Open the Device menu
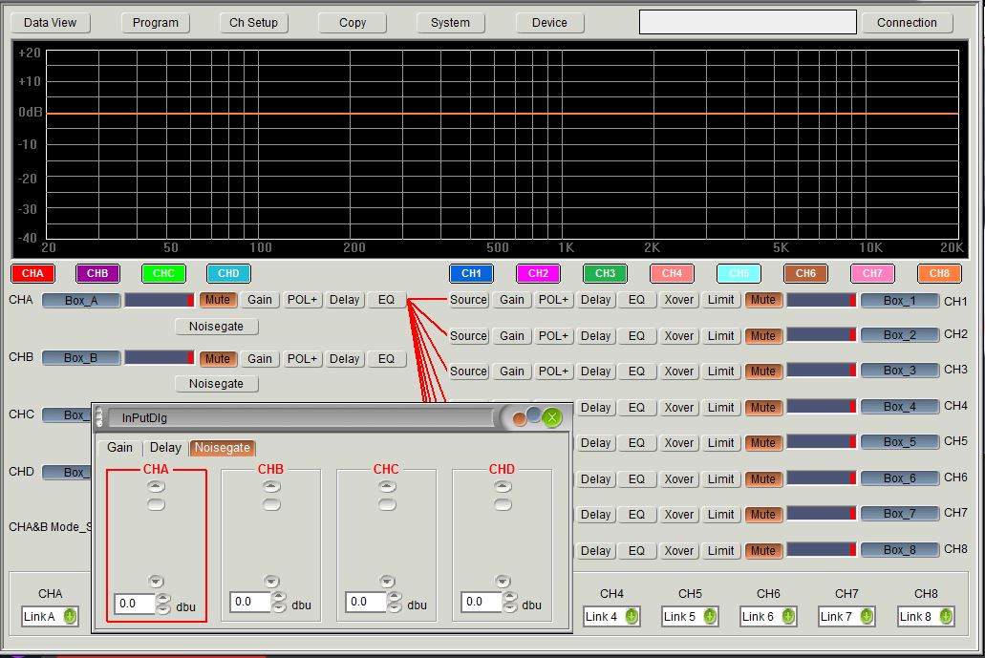 pos(549,23)
